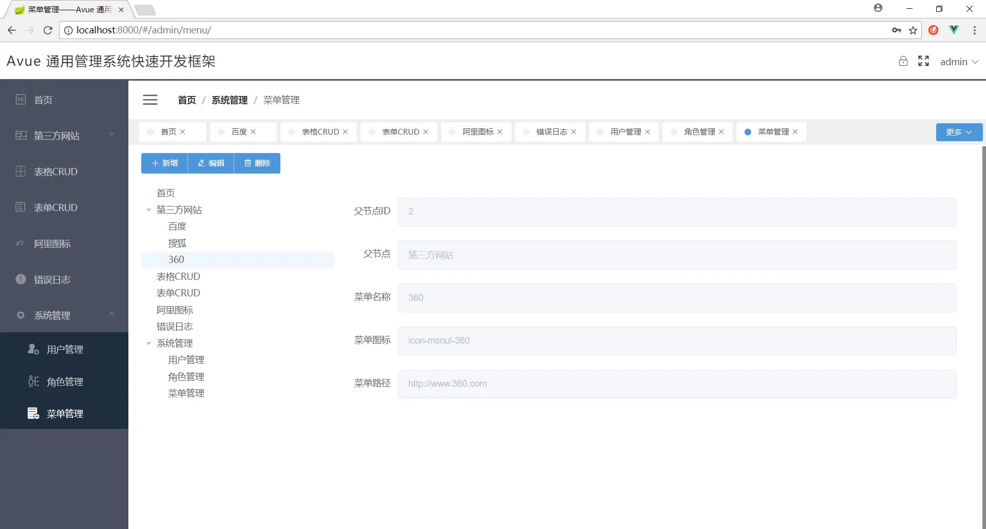Collapse sidebar with hamburger icon
The image size is (986, 529).
click(150, 100)
